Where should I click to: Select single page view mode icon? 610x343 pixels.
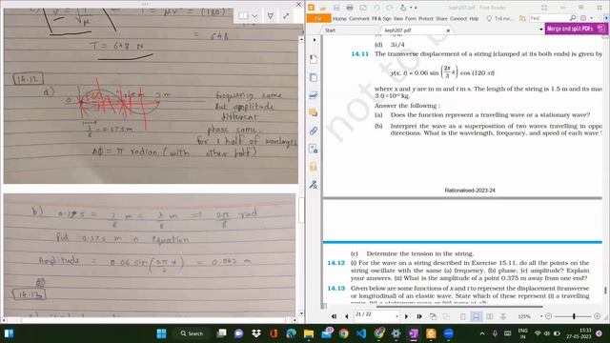(x=463, y=316)
